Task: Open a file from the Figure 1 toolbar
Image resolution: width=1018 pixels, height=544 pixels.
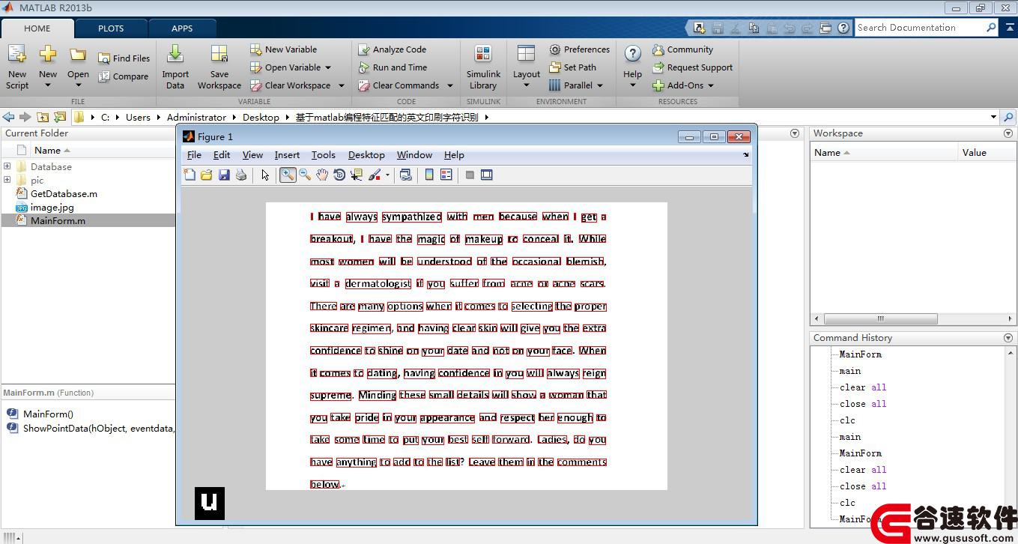Action: coord(207,175)
